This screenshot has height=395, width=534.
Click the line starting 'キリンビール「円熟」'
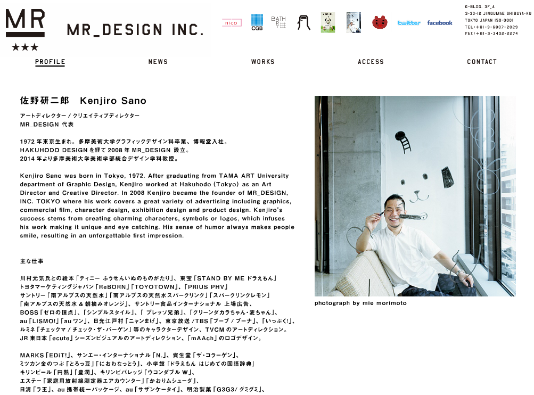108,372
